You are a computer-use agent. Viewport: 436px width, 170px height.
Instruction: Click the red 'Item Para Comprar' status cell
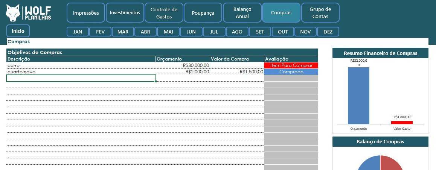pyautogui.click(x=291, y=65)
